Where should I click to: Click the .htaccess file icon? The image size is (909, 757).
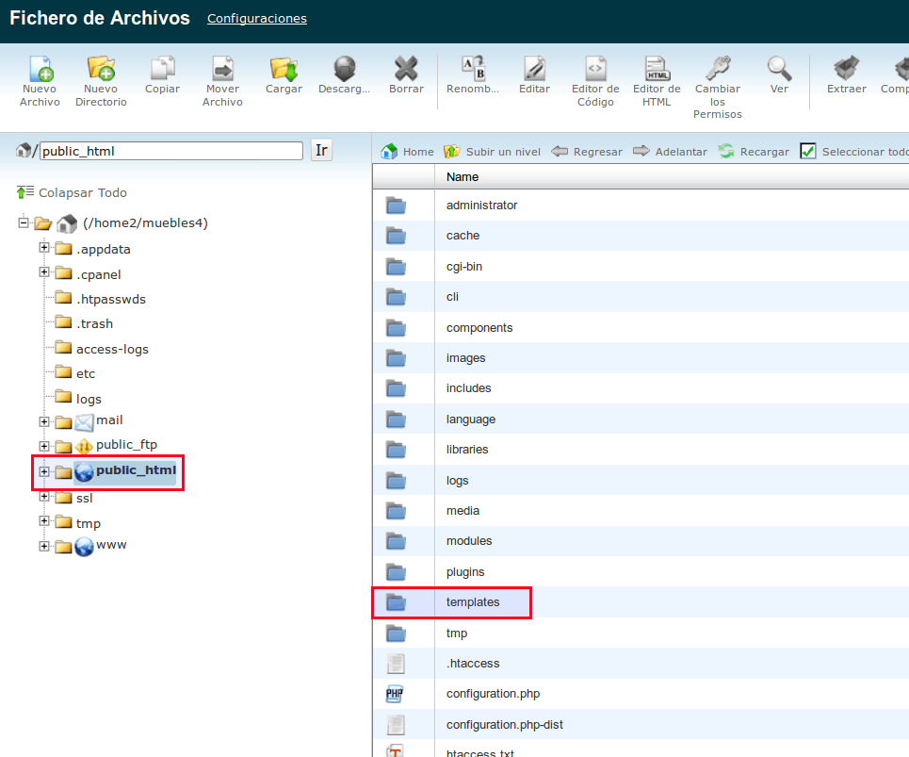(x=396, y=664)
